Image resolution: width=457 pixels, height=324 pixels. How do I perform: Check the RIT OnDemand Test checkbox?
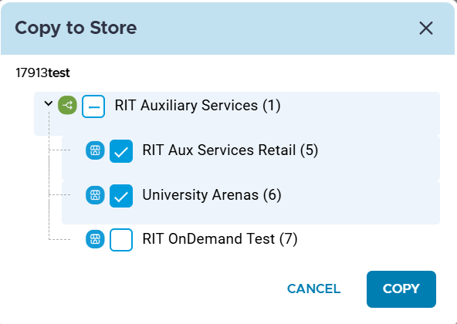click(x=121, y=240)
